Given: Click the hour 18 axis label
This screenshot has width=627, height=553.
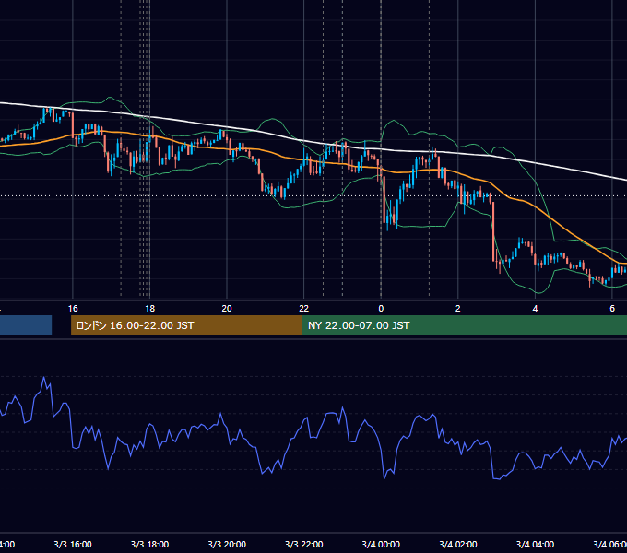Looking at the screenshot, I should [x=149, y=308].
